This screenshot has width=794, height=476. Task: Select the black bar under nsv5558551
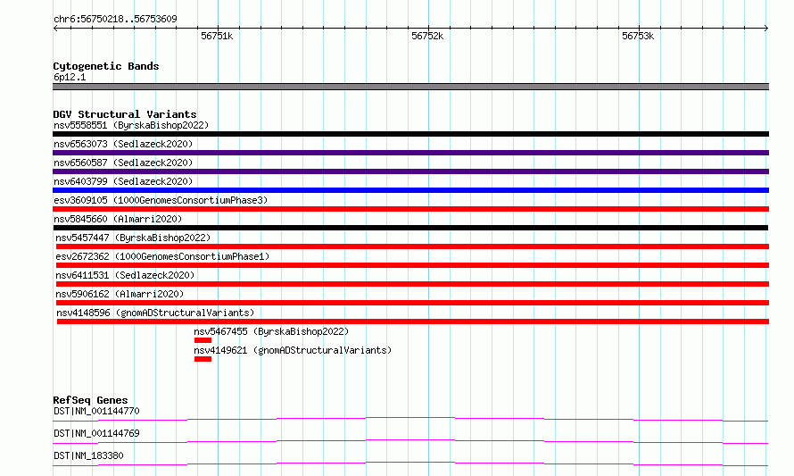[x=410, y=134]
